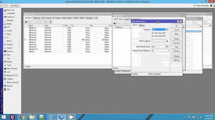Click Cancel in New DHCP Client

(x=176, y=30)
